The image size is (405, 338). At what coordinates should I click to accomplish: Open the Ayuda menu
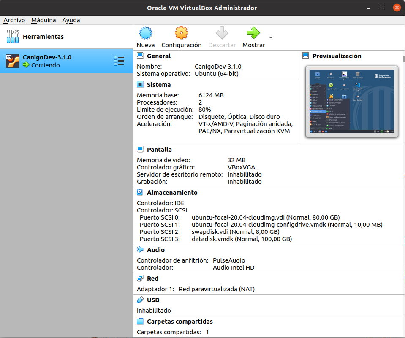click(71, 20)
